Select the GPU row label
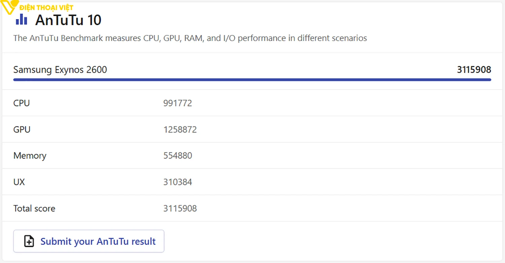 [x=22, y=129]
